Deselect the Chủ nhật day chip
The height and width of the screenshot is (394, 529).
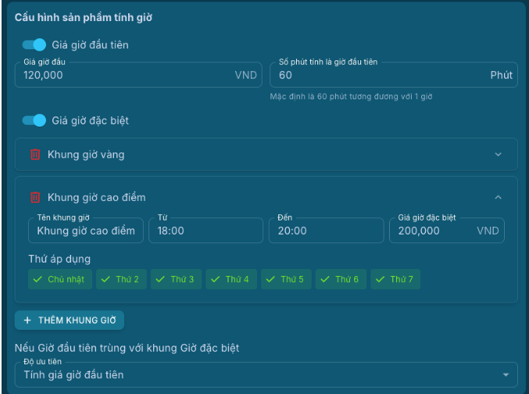60,279
